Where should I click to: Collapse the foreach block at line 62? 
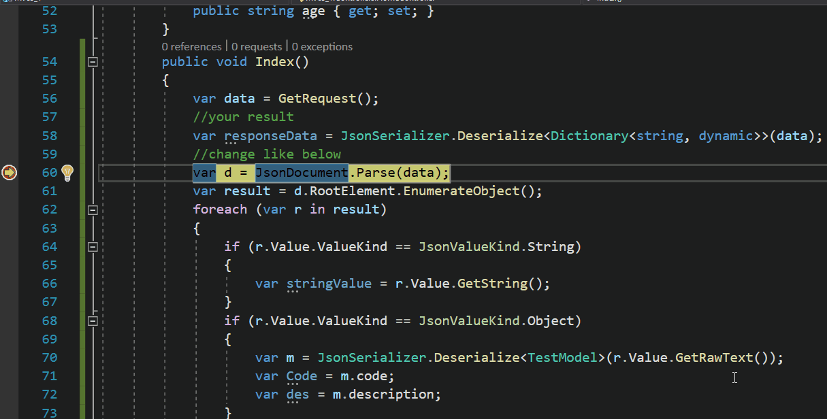pyautogui.click(x=93, y=209)
